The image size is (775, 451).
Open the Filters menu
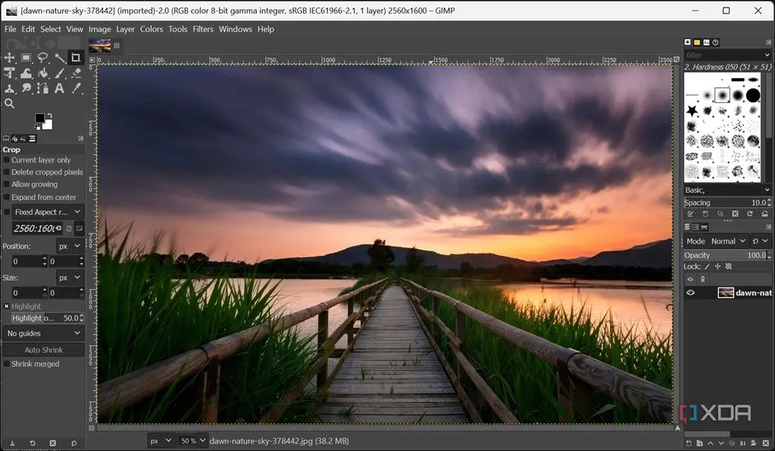[202, 29]
